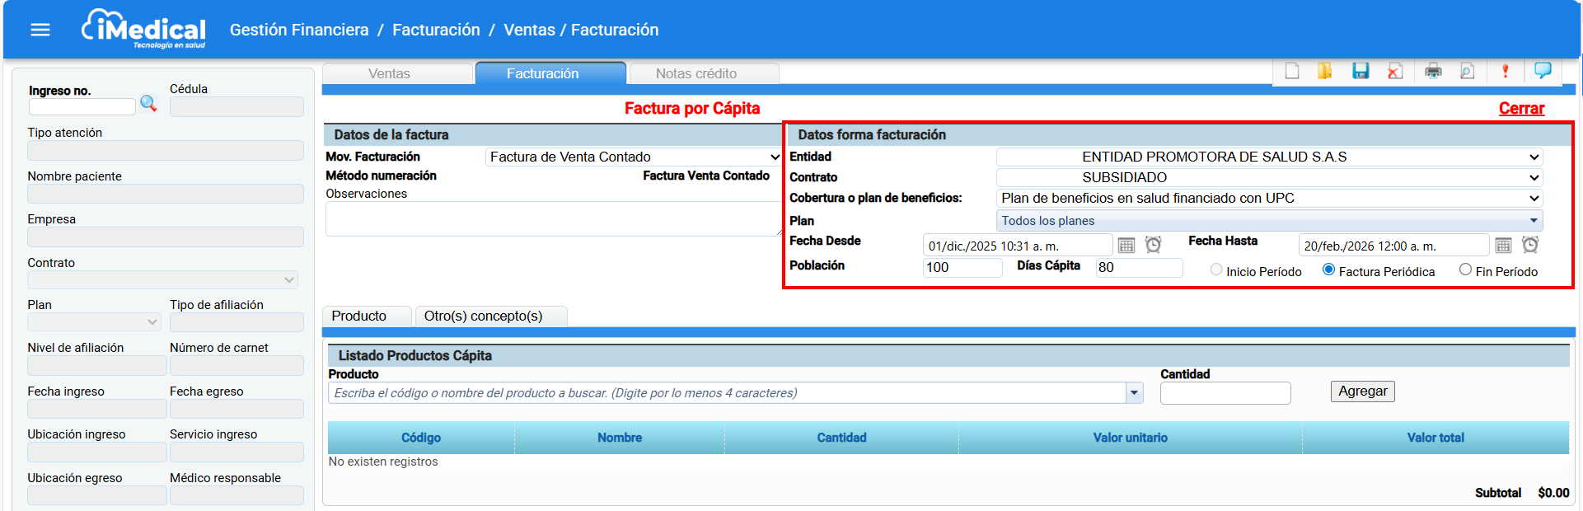Screen dimensions: 1583x511
Task: Open the print preview magnifier icon
Action: 1467,72
